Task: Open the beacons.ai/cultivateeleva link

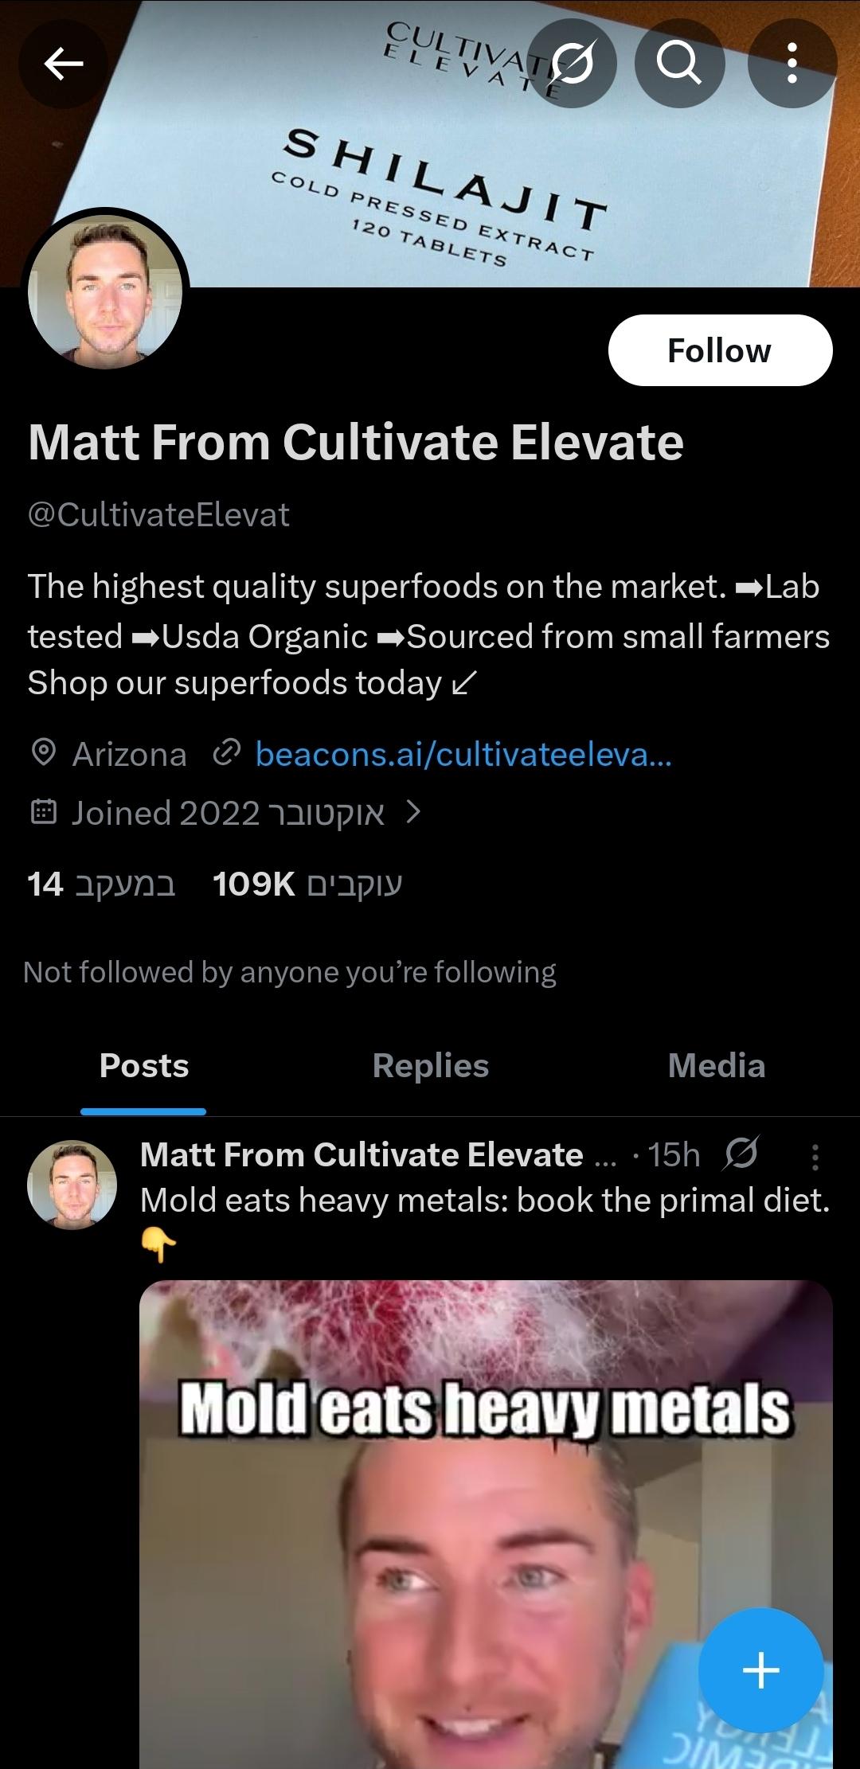Action: pos(463,754)
